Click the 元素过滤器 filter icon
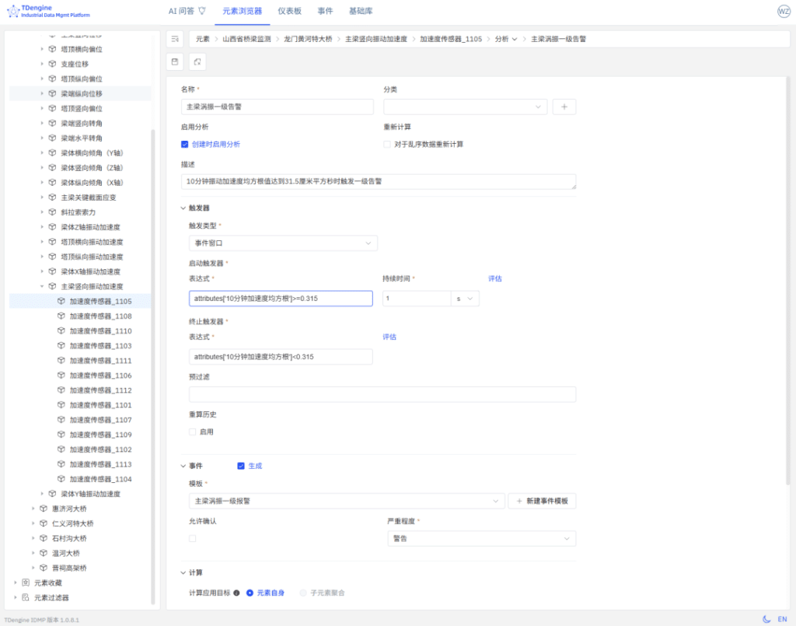This screenshot has width=796, height=626. pos(26,597)
